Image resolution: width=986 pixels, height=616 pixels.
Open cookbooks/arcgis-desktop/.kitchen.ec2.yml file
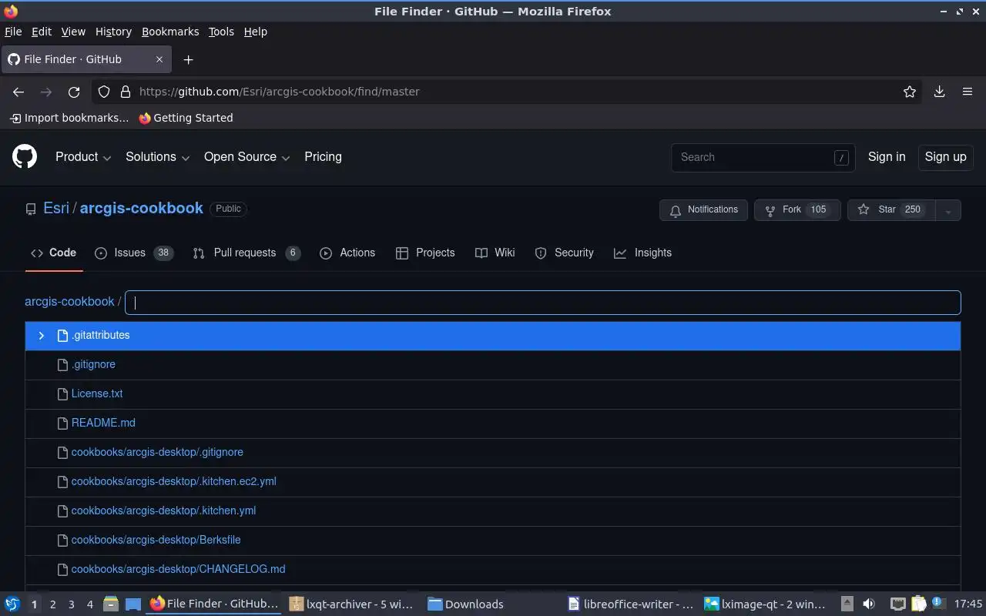tap(173, 481)
